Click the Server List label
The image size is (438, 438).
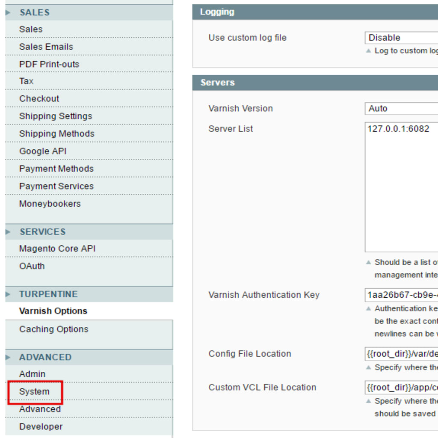[231, 129]
